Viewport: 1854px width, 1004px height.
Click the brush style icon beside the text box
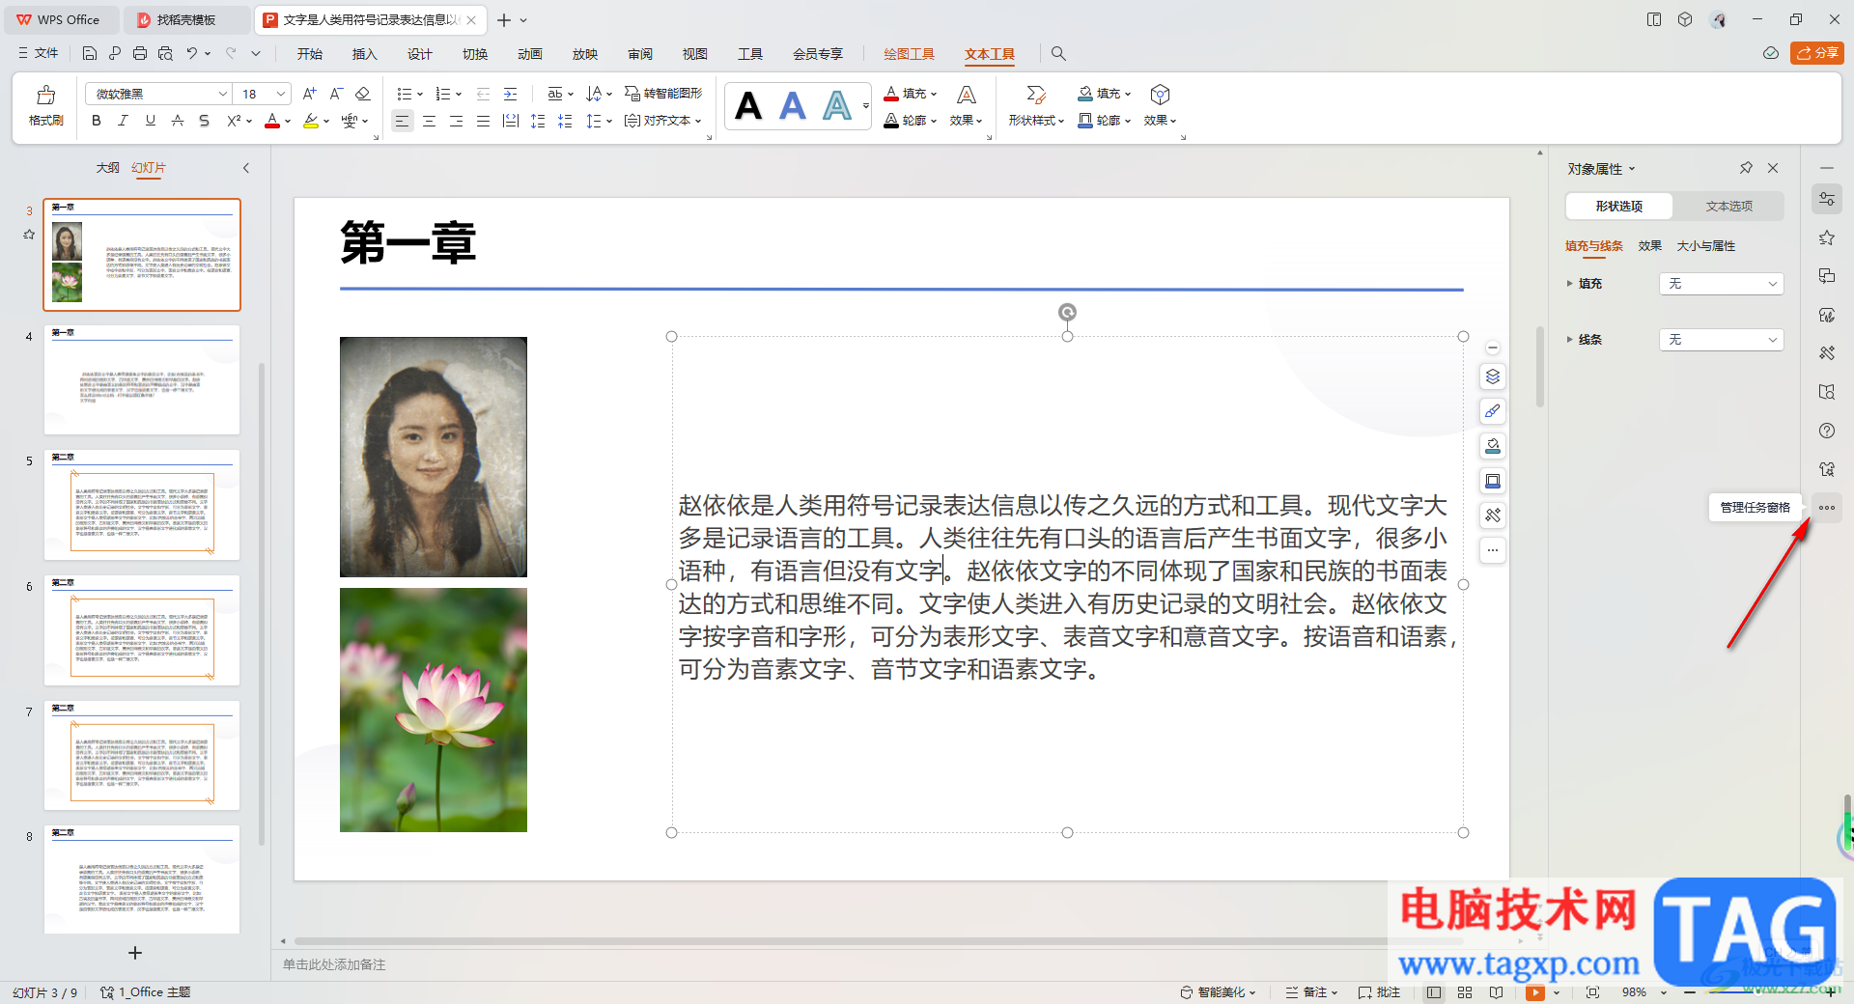[x=1493, y=411]
